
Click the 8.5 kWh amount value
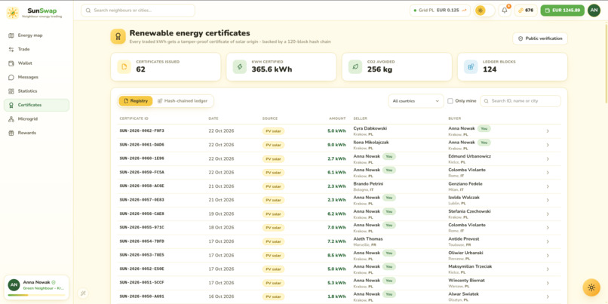pyautogui.click(x=336, y=255)
